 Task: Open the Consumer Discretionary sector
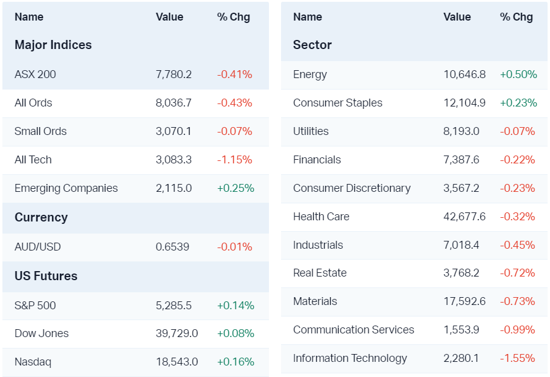click(x=351, y=188)
